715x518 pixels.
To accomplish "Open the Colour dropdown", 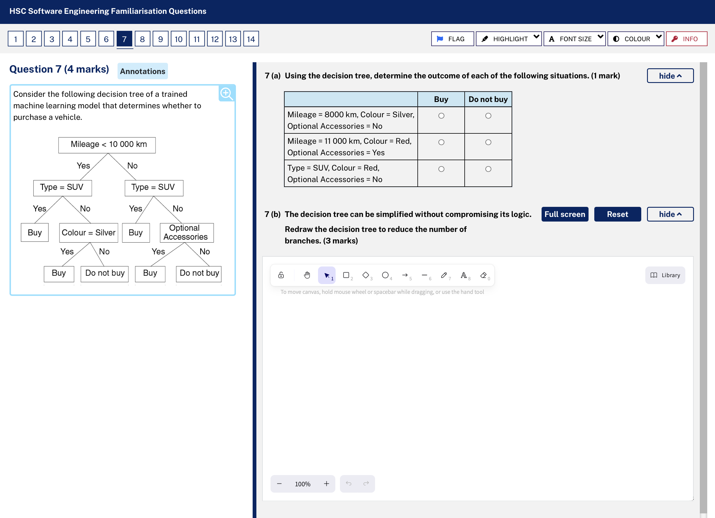I will (635, 39).
